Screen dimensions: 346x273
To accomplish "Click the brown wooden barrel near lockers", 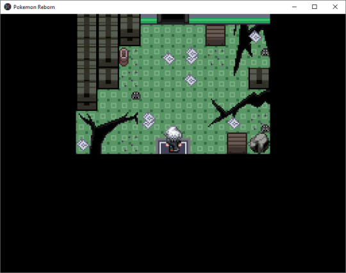I will (124, 57).
